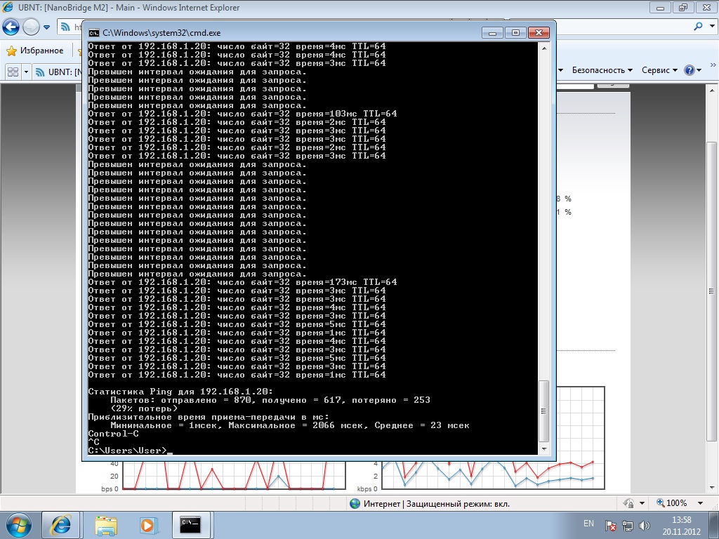Viewport: 719px width, 539px height.
Task: Click the RSS feed icon in address bar
Action: (65, 27)
